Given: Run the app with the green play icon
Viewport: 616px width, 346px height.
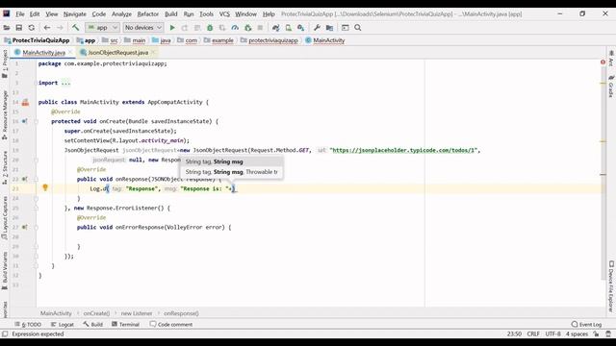Looking at the screenshot, I should (172, 28).
